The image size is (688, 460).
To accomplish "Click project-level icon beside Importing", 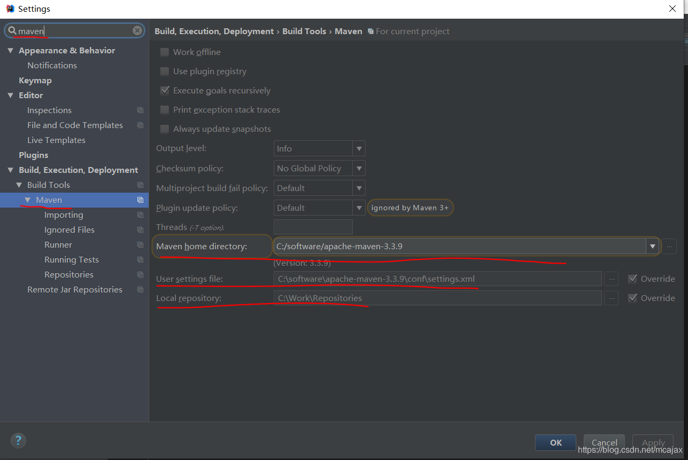I will point(140,215).
